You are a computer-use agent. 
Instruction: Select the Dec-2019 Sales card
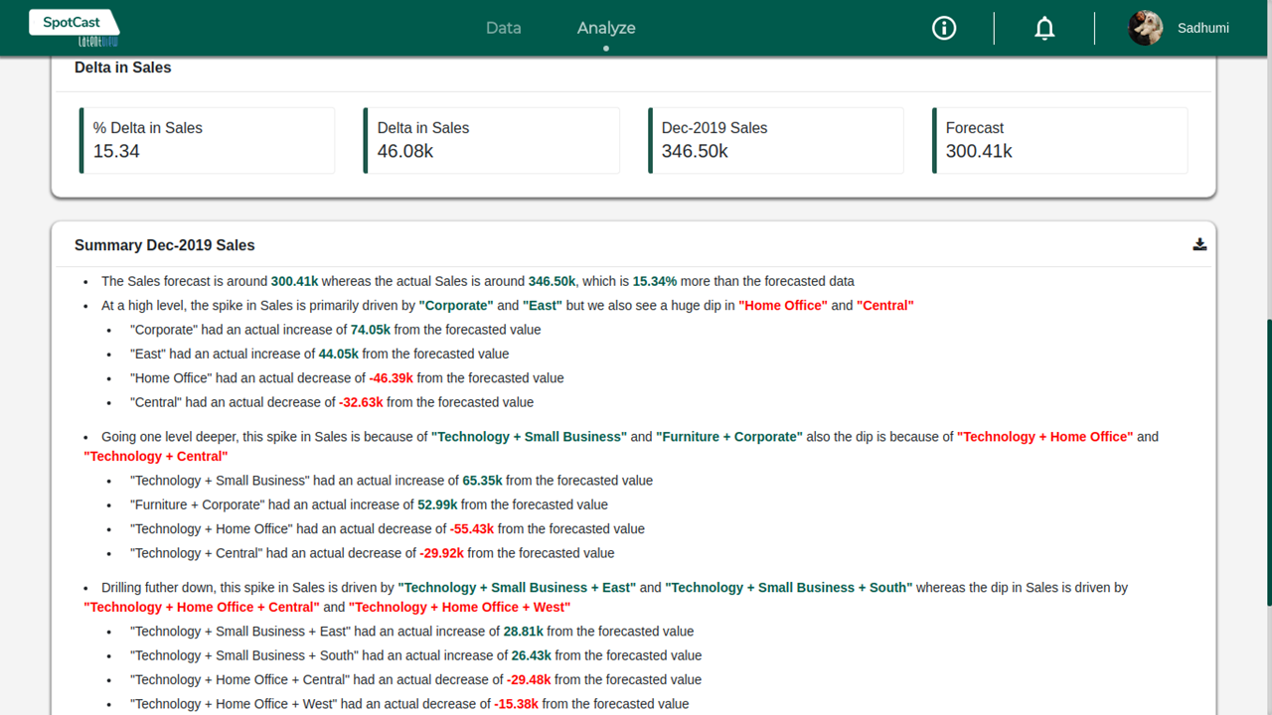(x=776, y=140)
